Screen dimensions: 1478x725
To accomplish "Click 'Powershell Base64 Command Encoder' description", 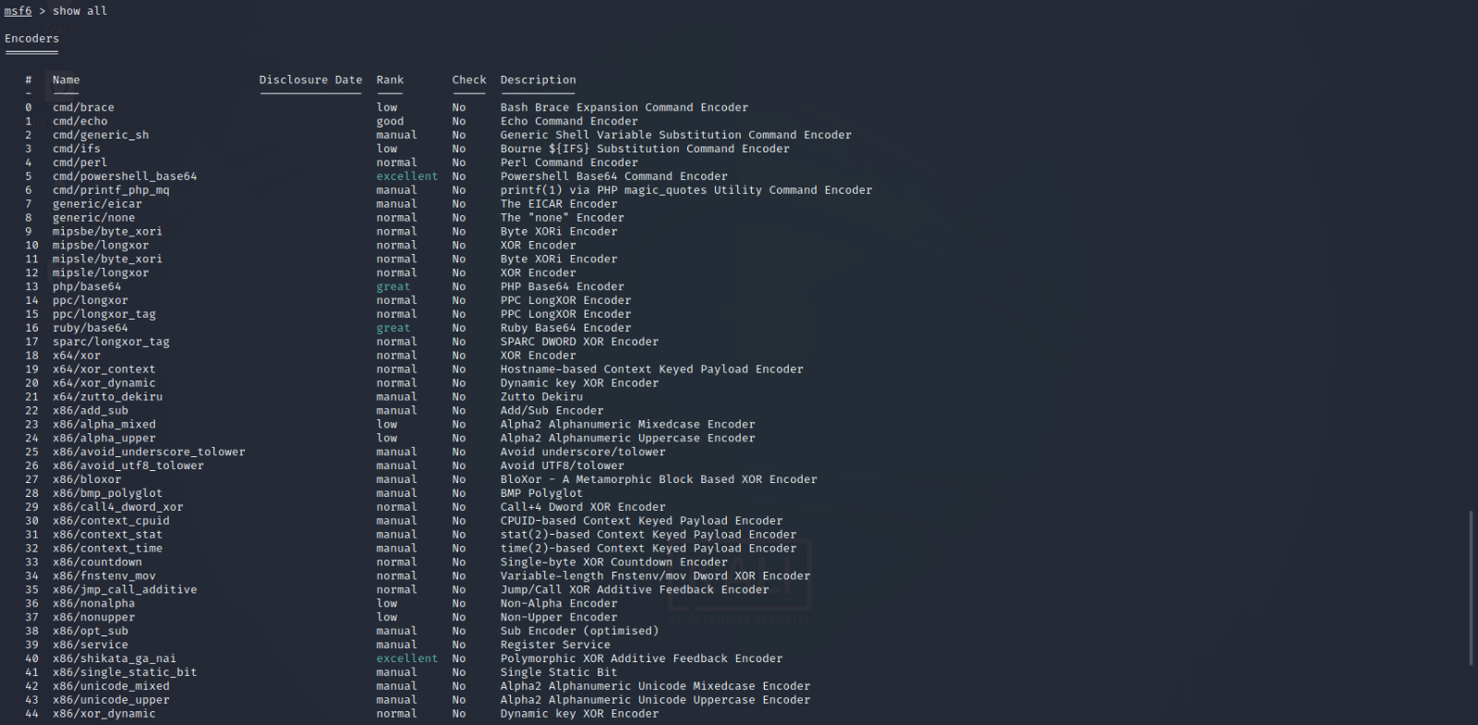I will click(614, 176).
